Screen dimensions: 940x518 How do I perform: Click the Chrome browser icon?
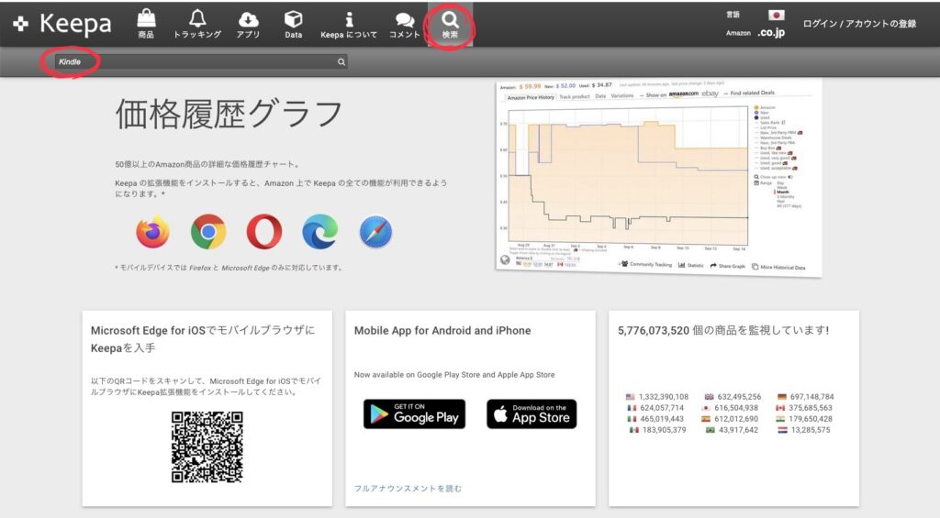point(208,232)
